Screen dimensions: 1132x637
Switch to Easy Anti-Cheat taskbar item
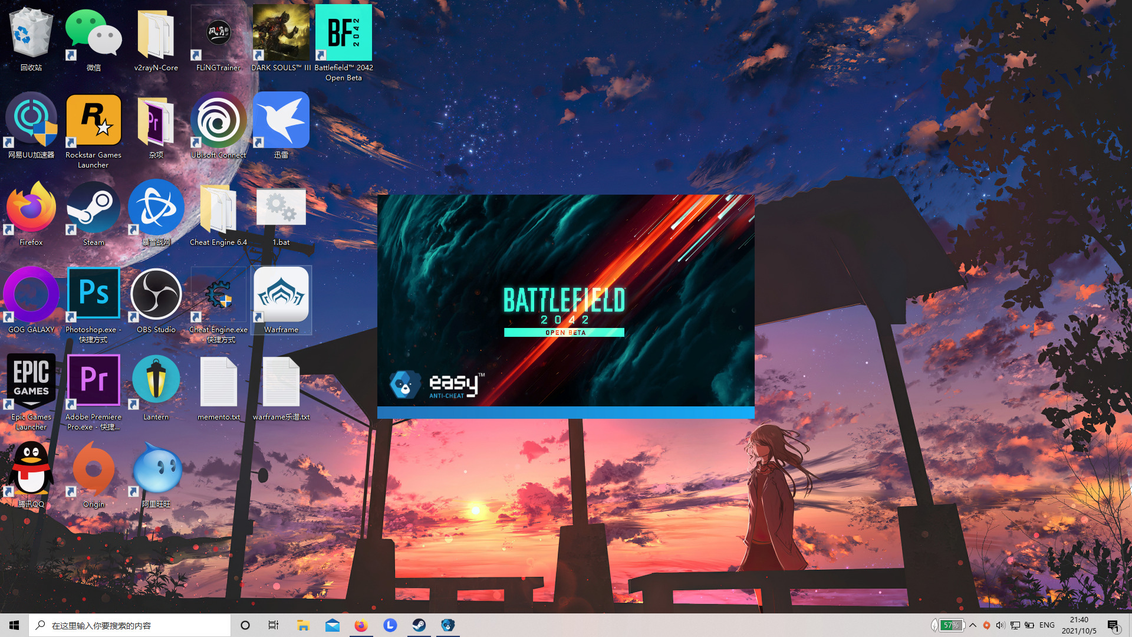click(447, 625)
